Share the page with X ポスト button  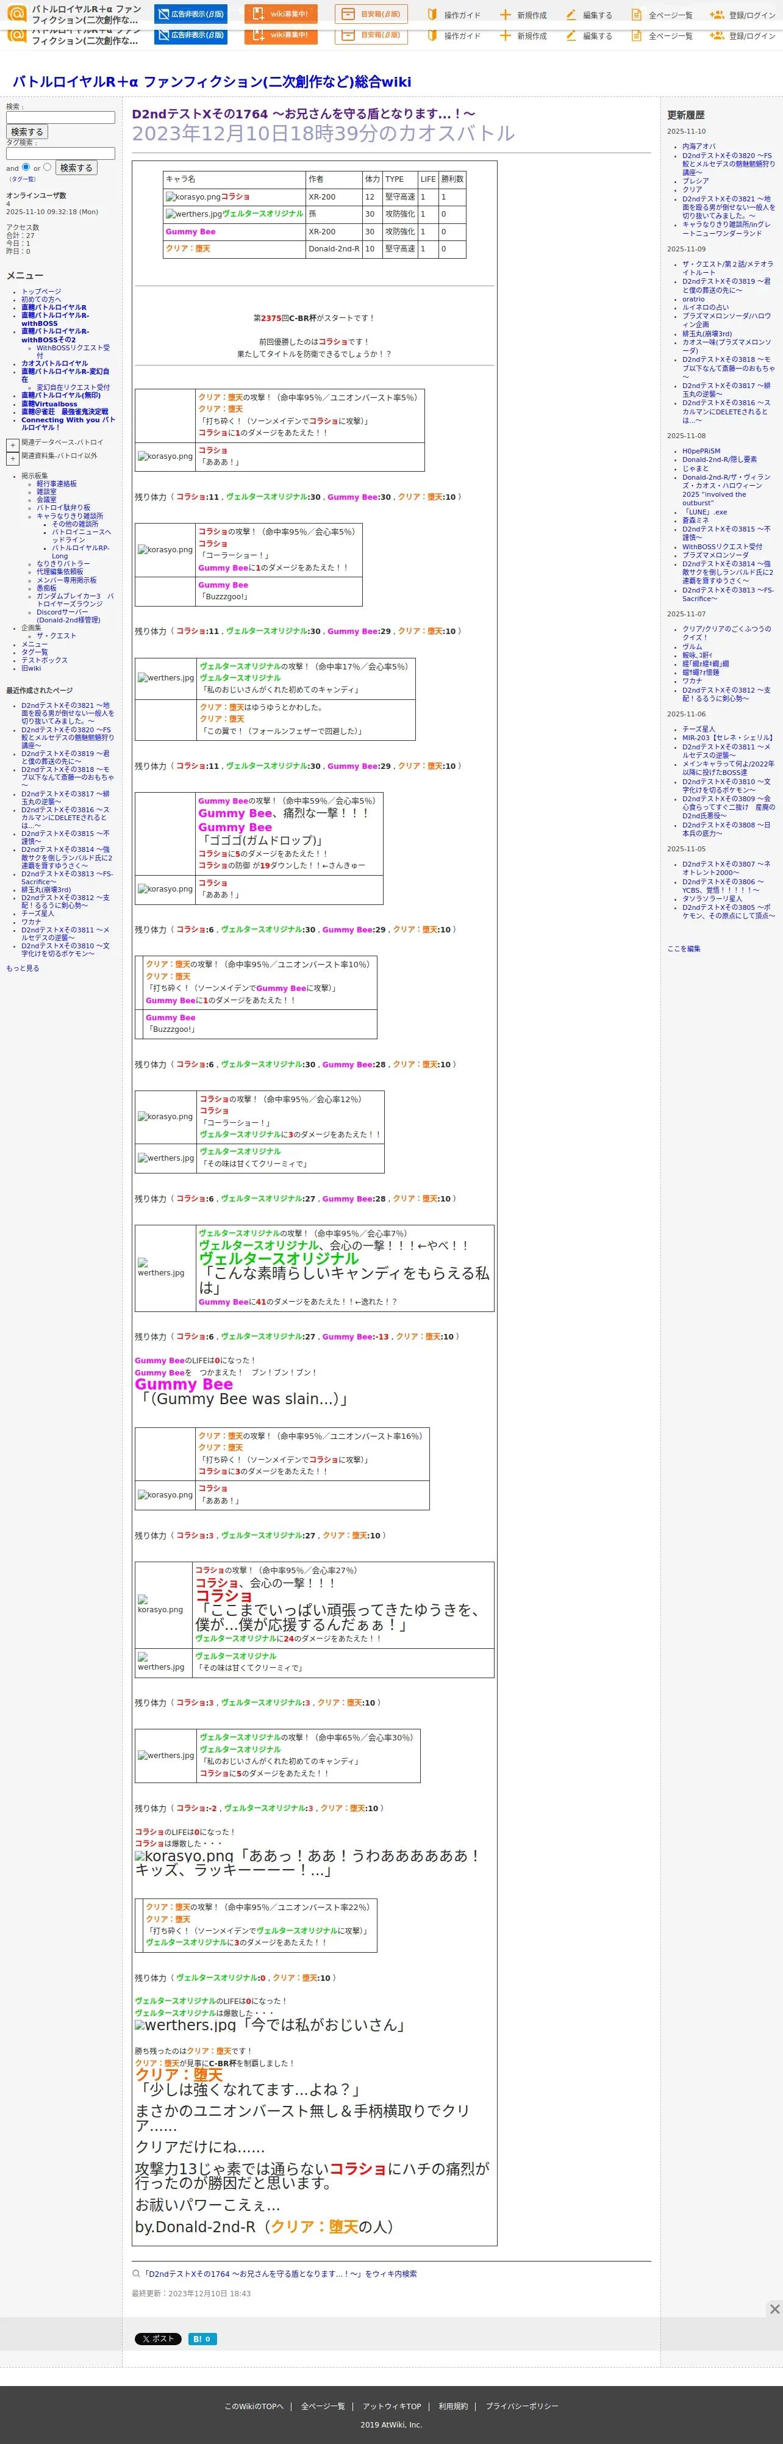[157, 2338]
